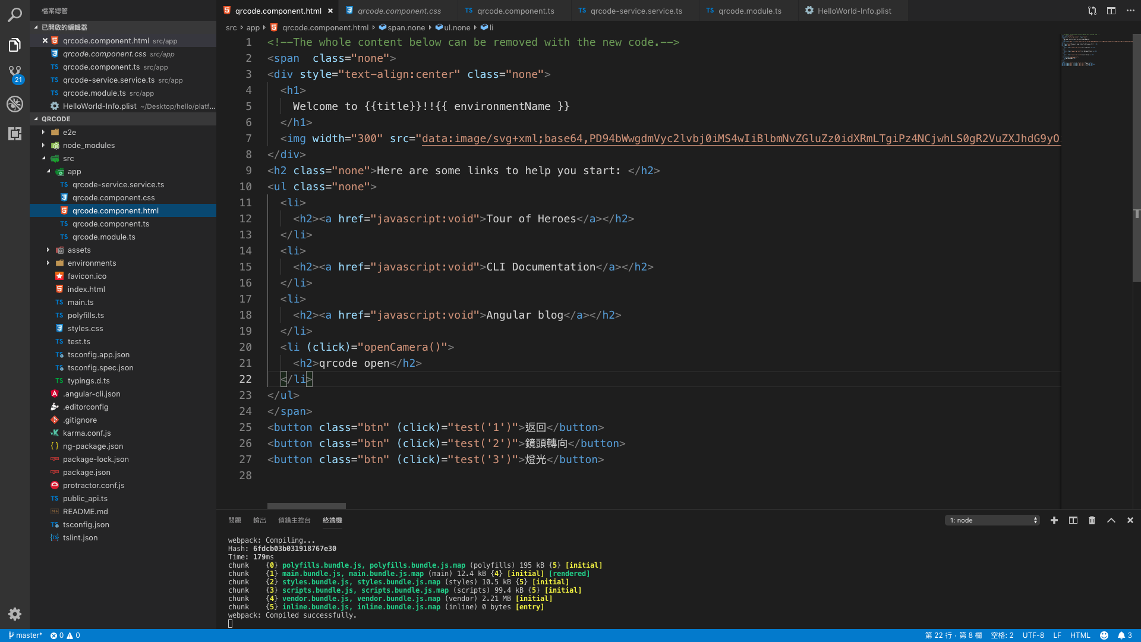Split the editor using the top-right icon

[1111, 10]
